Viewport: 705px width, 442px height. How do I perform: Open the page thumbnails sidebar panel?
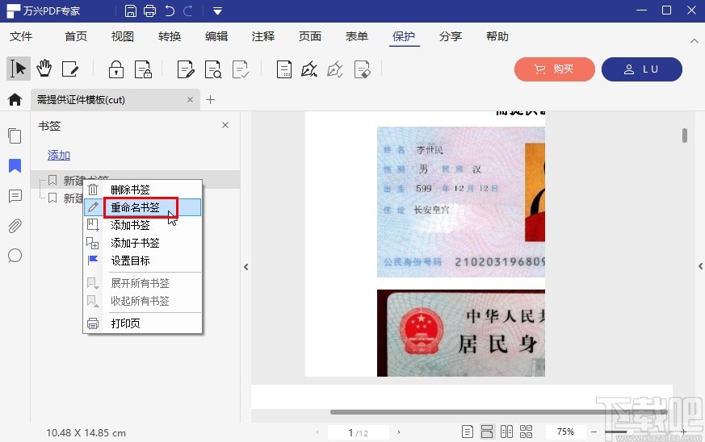[x=15, y=136]
